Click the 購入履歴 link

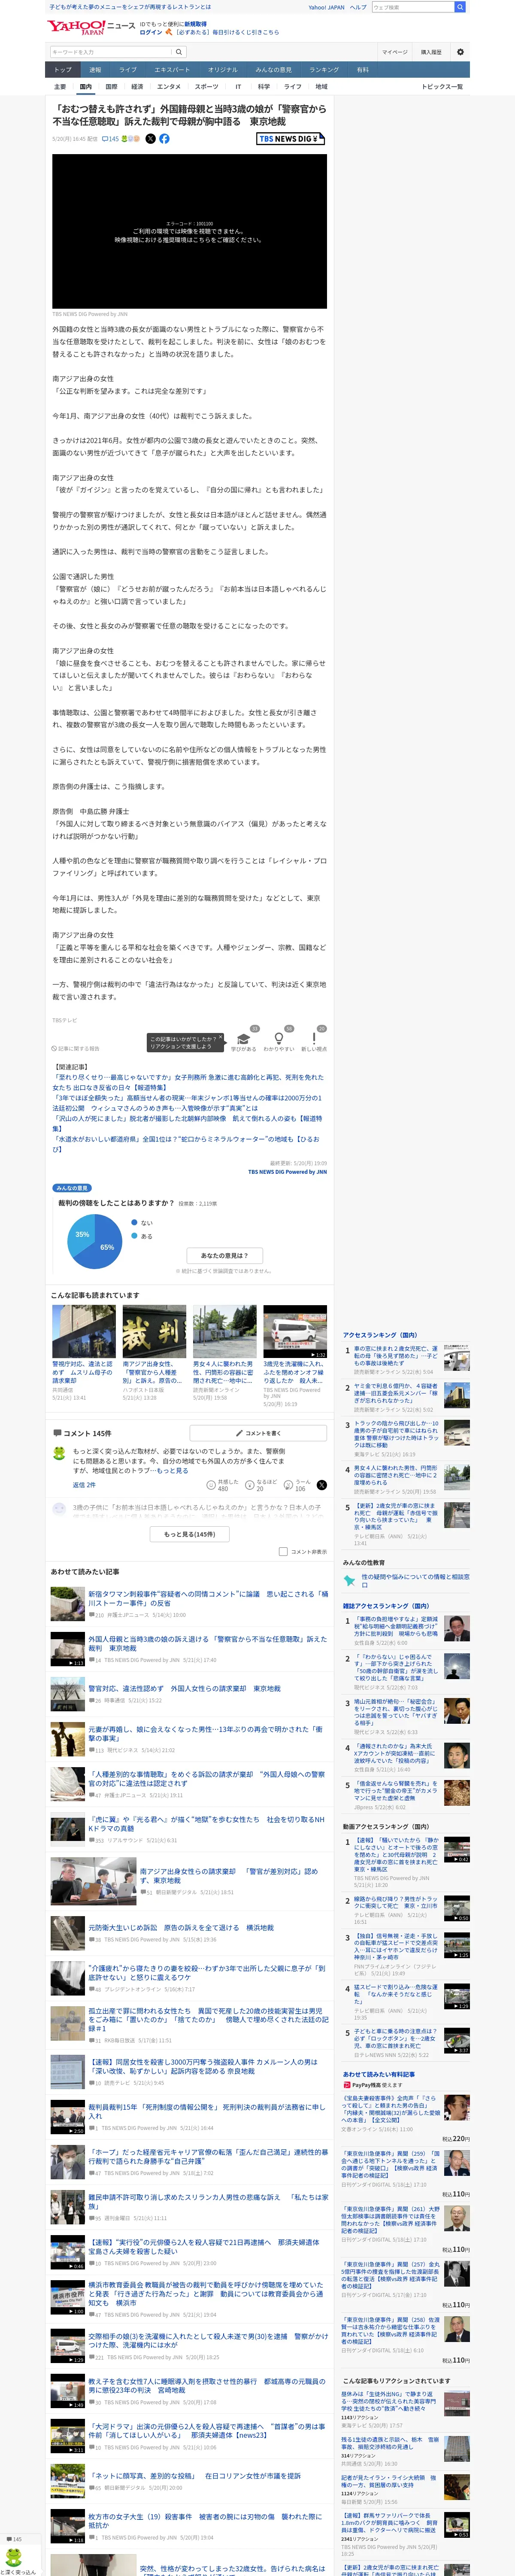coord(431,52)
